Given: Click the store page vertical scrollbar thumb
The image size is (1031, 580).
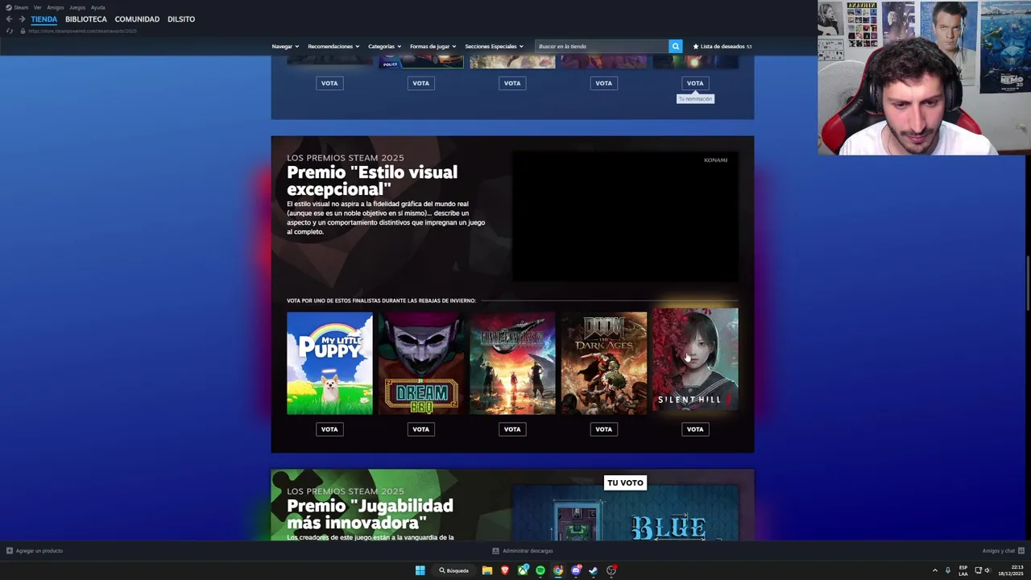Looking at the screenshot, I should (x=1027, y=282).
